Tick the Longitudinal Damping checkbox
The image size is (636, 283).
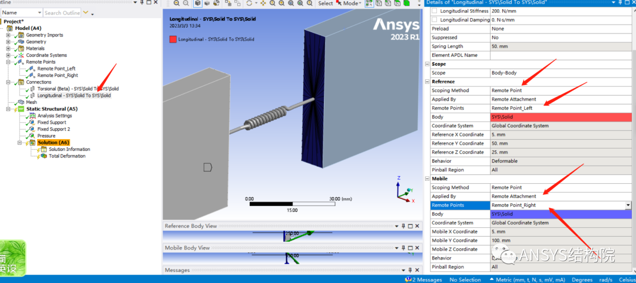(435, 20)
